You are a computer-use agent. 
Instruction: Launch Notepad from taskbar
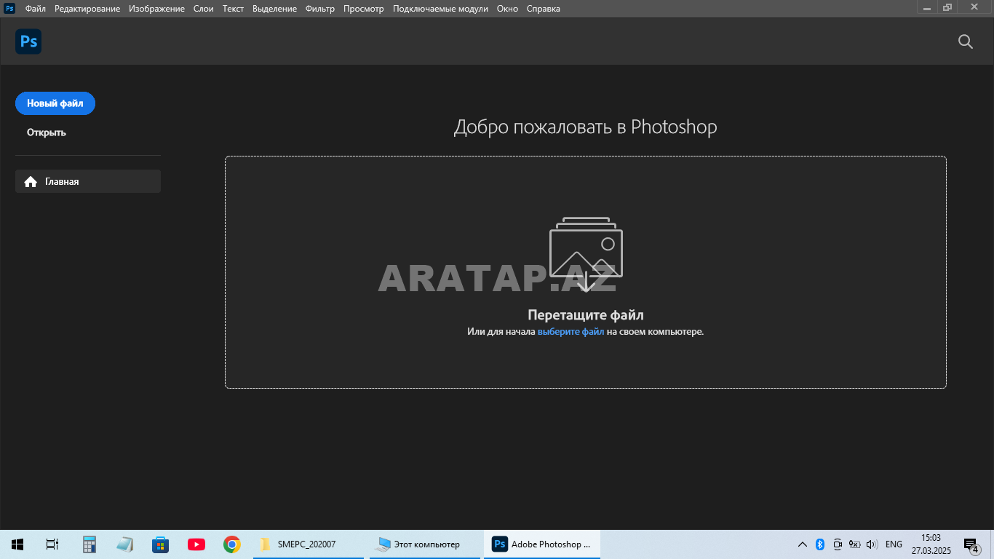tap(125, 544)
